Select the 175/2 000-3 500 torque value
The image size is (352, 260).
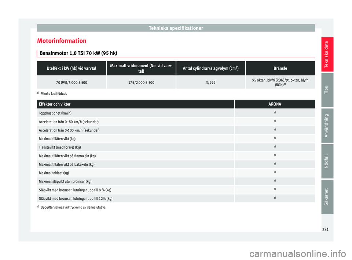point(141,82)
